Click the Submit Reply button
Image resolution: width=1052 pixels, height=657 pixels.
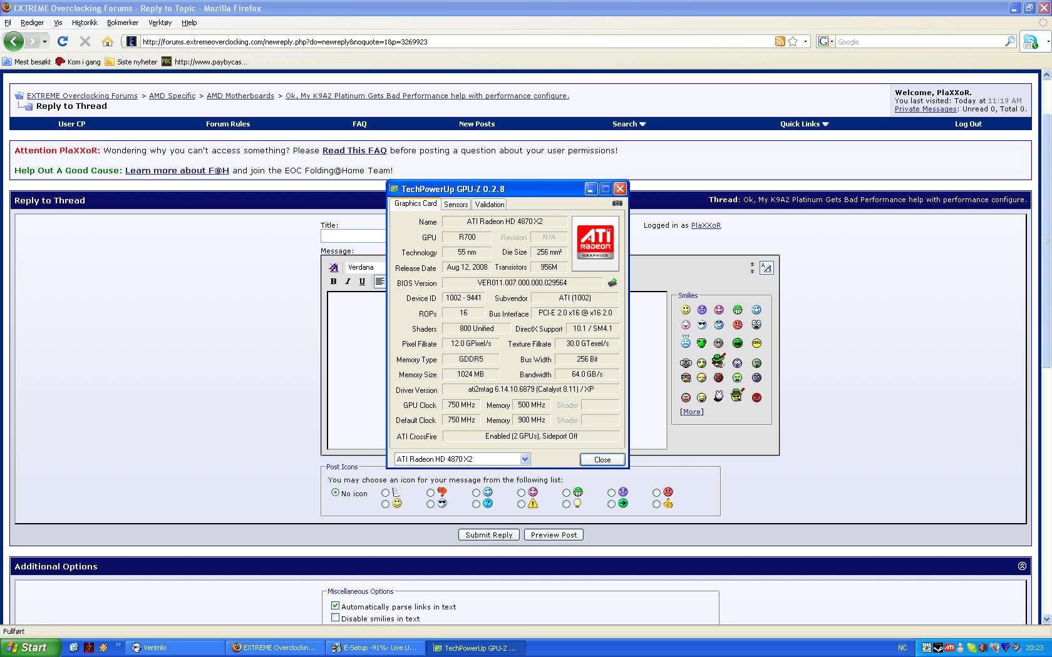click(488, 535)
